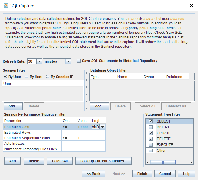Enable the EXECUTE statement type checkbox
This screenshot has width=198, height=180.
coord(151,145)
